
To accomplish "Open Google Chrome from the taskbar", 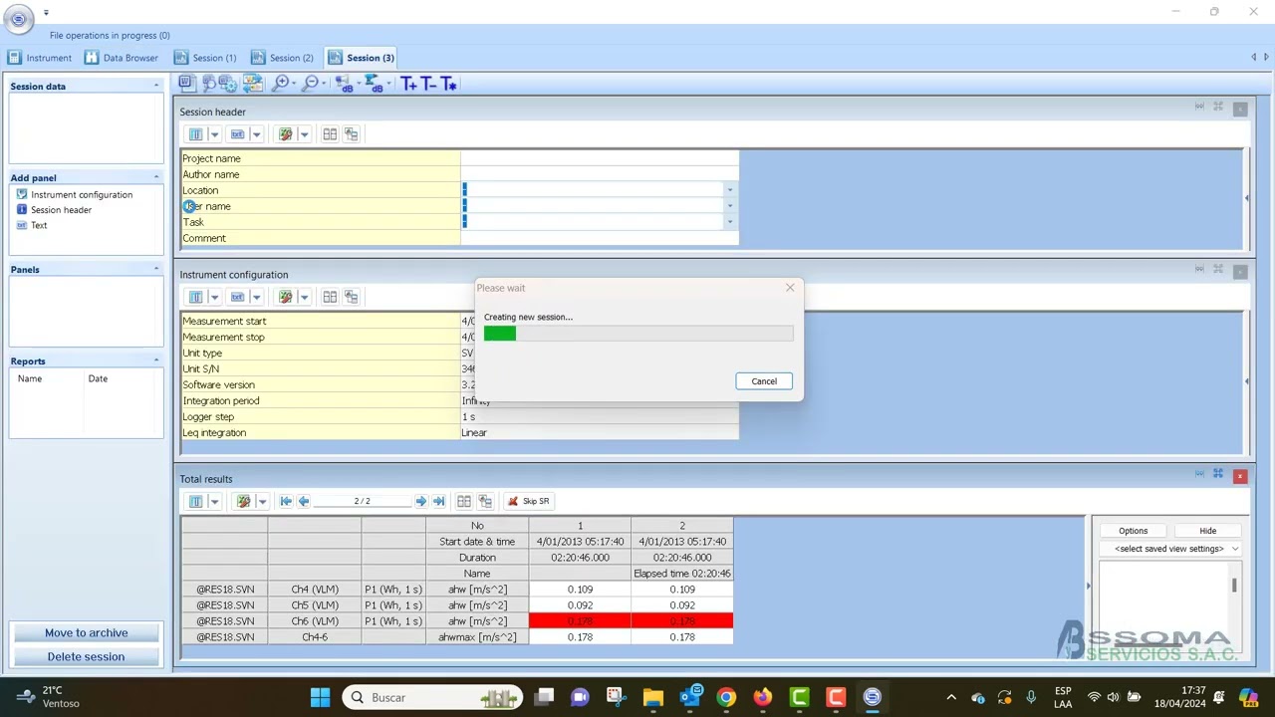I will click(x=726, y=697).
